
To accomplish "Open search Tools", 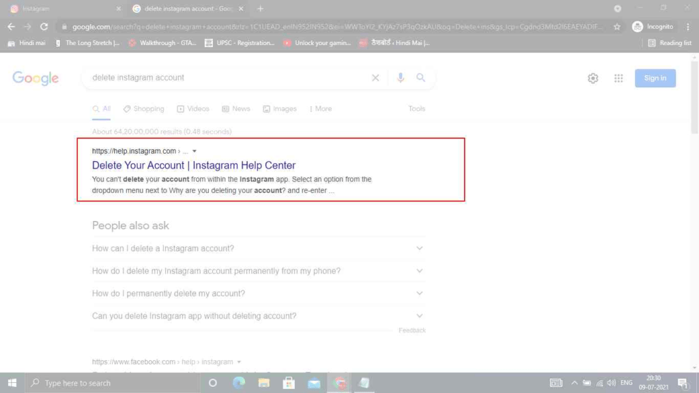I will pos(417,108).
